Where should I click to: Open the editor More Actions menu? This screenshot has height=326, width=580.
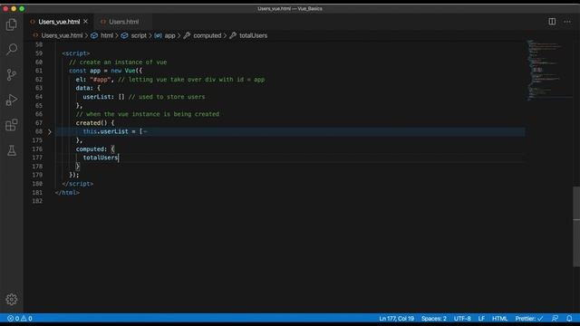coord(567,22)
